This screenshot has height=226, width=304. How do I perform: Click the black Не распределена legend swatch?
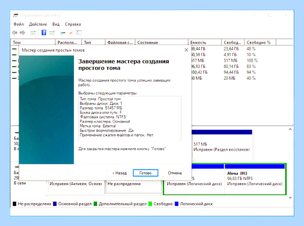tap(15, 204)
